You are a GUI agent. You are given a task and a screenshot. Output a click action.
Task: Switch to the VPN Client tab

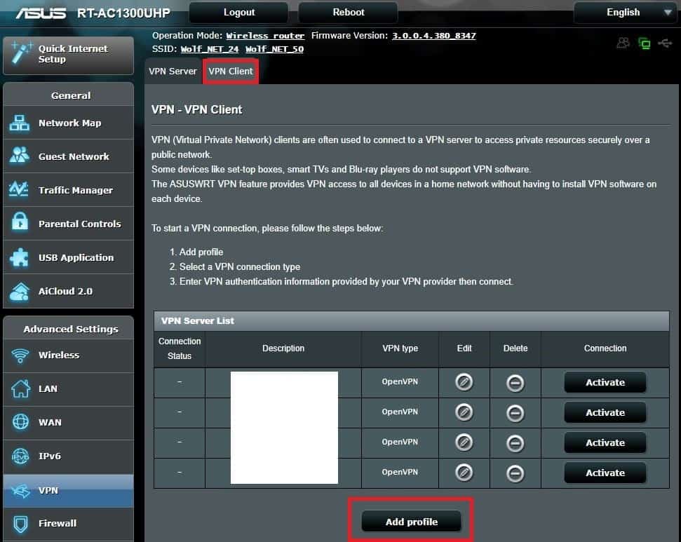[230, 72]
